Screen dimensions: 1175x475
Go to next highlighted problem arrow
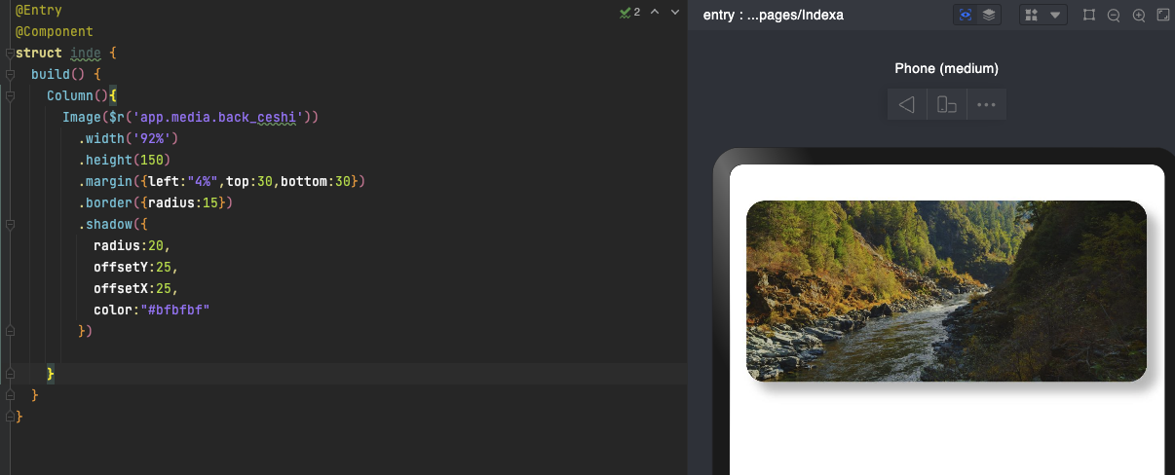tap(675, 12)
